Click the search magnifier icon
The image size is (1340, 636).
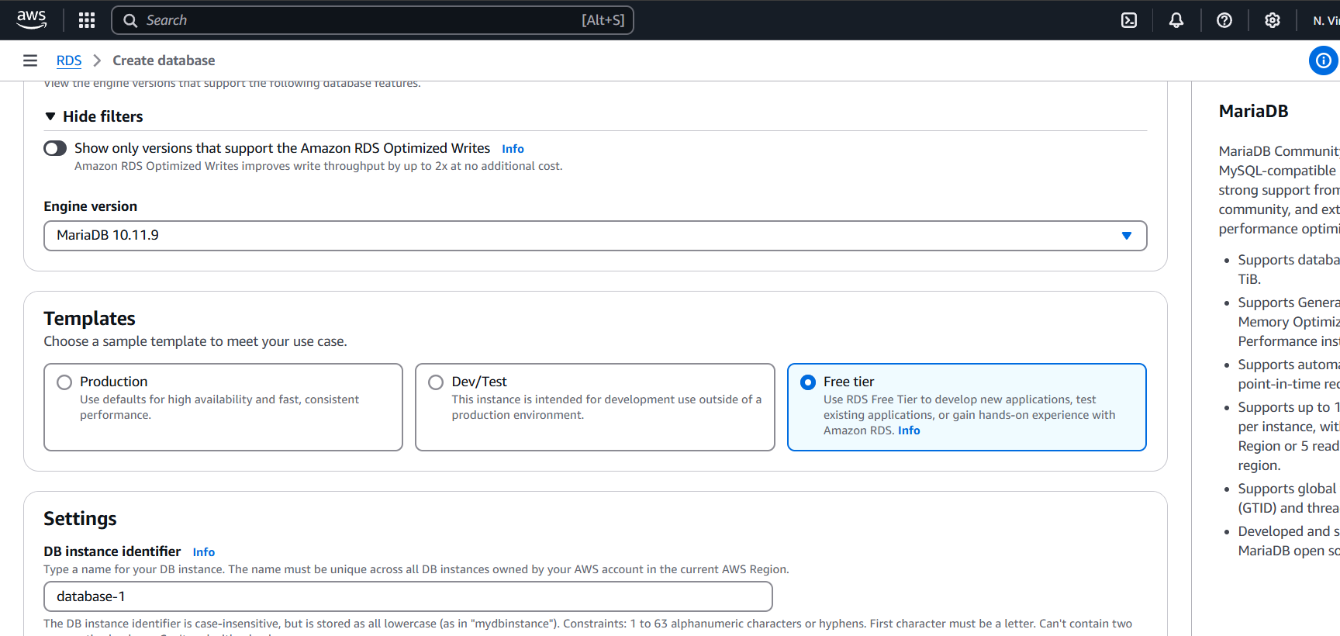point(130,20)
